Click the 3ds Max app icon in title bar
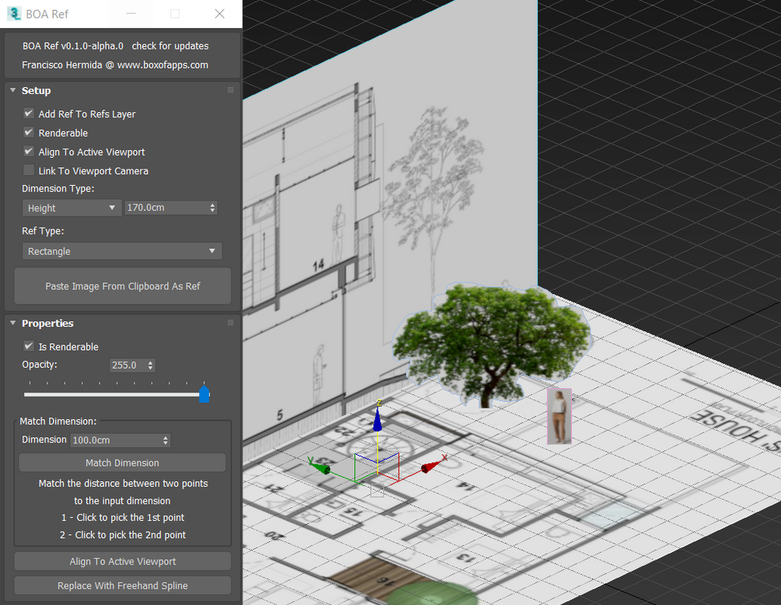Screen dimensions: 781x605 [14, 13]
